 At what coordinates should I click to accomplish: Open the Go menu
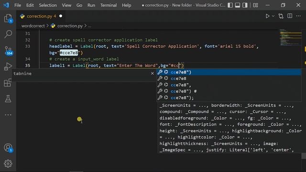[79, 5]
